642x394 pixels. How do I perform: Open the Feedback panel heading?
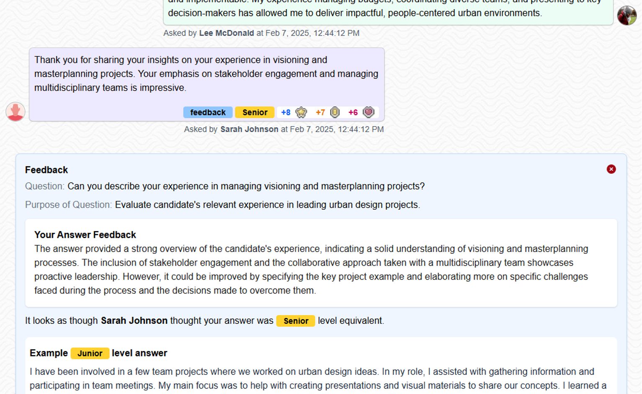click(x=46, y=170)
